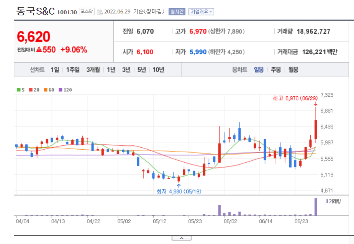Image resolution: width=354 pixels, height=244 pixels.
Task: Click the 7,323 price axis label
Action: [x=327, y=95]
